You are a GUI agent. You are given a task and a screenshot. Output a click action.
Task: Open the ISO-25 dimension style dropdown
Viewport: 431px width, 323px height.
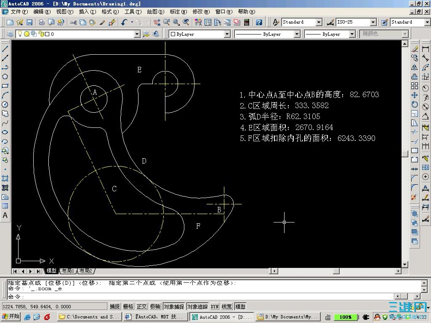tap(373, 22)
